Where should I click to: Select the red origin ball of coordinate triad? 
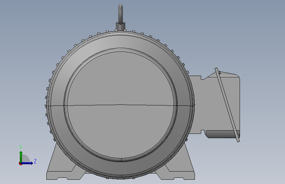point(20,163)
